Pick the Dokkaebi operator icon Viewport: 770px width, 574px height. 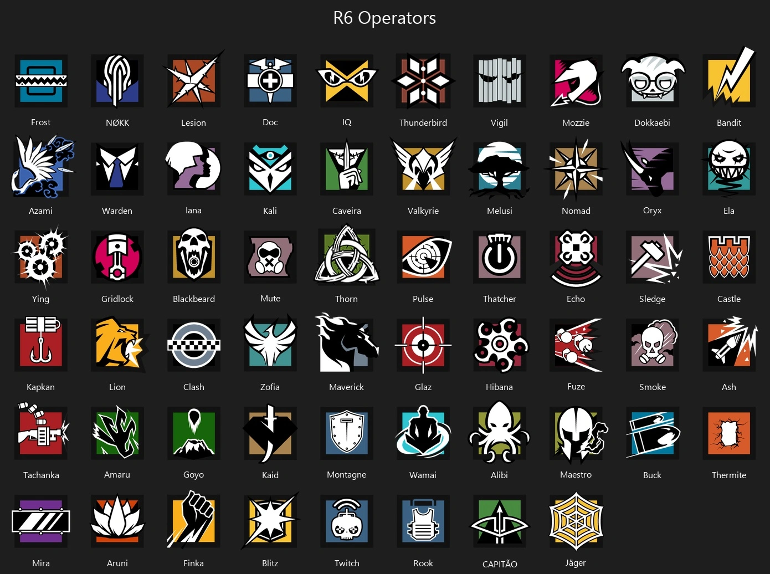pos(653,81)
